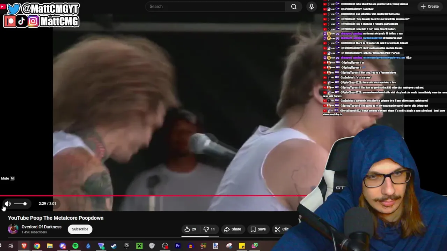The height and width of the screenshot is (251, 447).
Task: Launch Steam from taskbar
Action: coord(113,246)
